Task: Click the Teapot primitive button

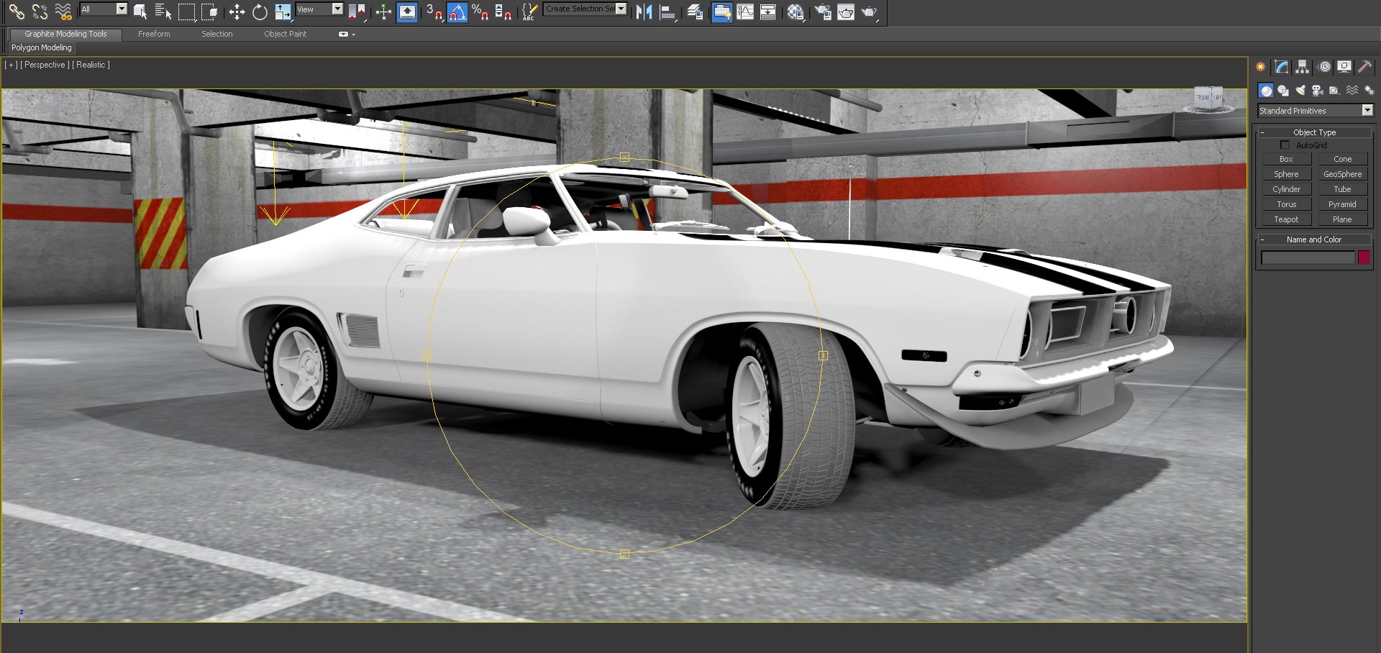Action: [1286, 219]
